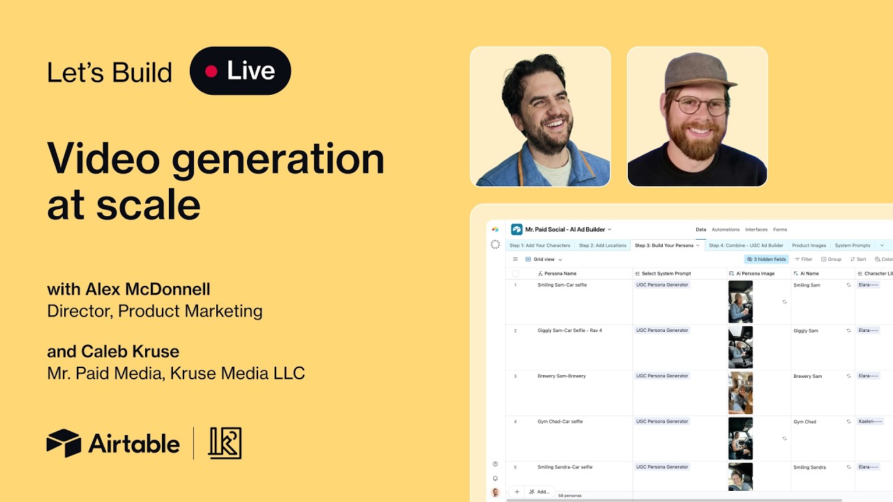Image resolution: width=893 pixels, height=502 pixels.
Task: Open the Product Images table tab
Action: pos(809,245)
